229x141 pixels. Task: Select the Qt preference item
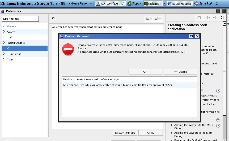tap(24, 48)
